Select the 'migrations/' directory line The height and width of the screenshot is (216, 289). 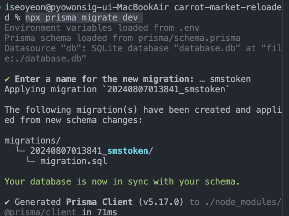[x=32, y=141]
